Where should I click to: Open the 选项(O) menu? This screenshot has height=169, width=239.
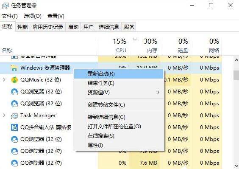[x=33, y=16]
